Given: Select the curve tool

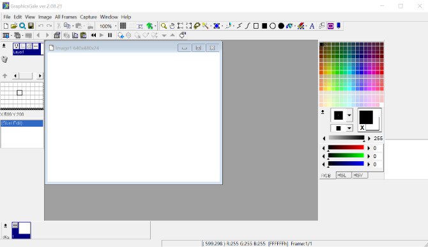Looking at the screenshot, I should coord(248,26).
